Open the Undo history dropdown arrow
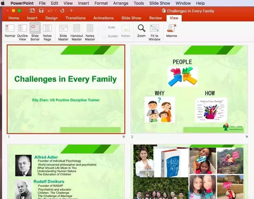The height and width of the screenshot is (199, 254). point(55,11)
